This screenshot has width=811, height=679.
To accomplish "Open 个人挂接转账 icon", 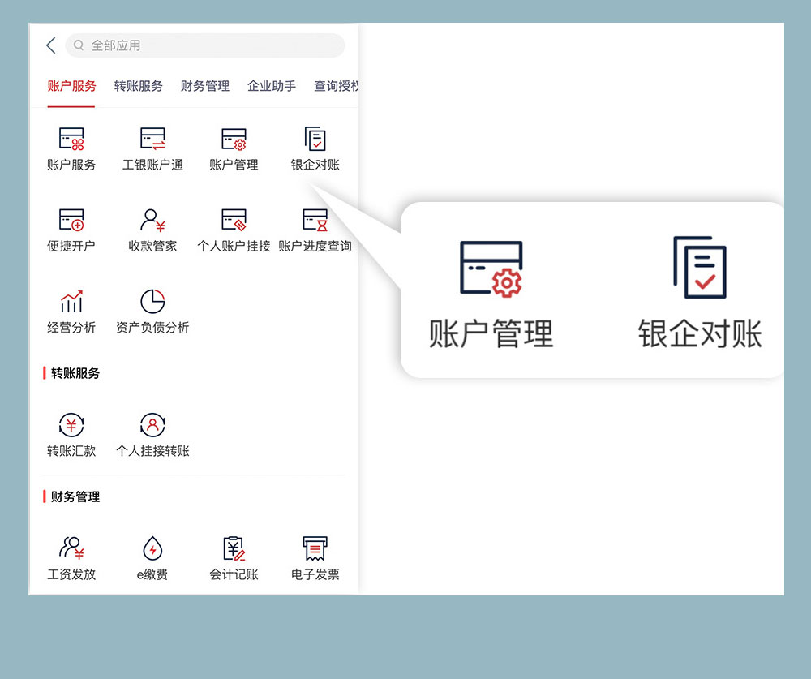I will pyautogui.click(x=152, y=425).
